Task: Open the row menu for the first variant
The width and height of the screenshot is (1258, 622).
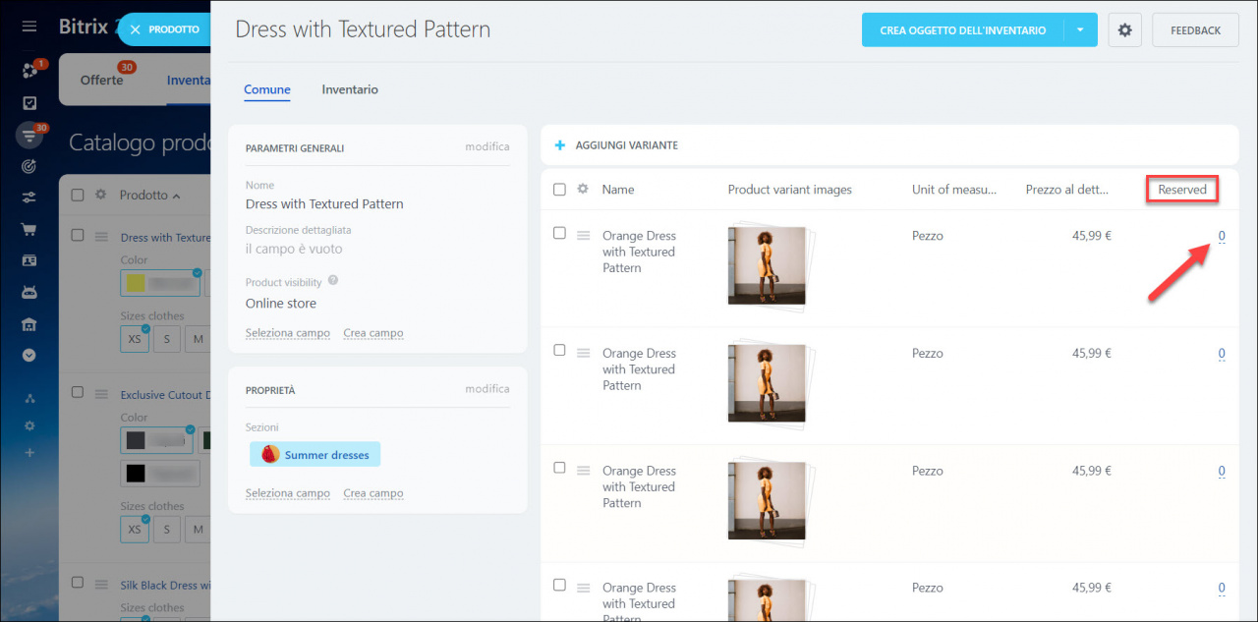Action: [x=583, y=236]
